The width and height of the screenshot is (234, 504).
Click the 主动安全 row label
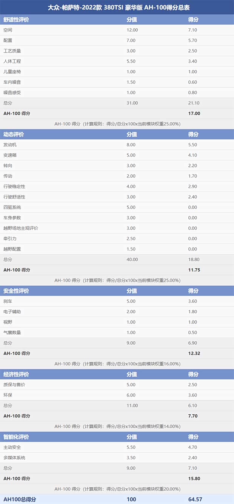12,447
